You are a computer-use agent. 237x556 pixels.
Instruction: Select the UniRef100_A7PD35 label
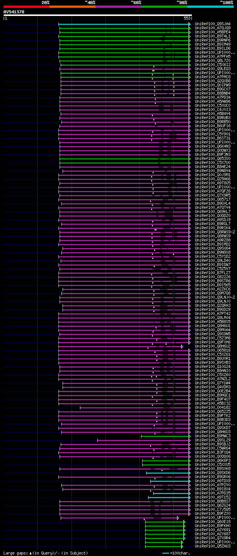coord(213,493)
